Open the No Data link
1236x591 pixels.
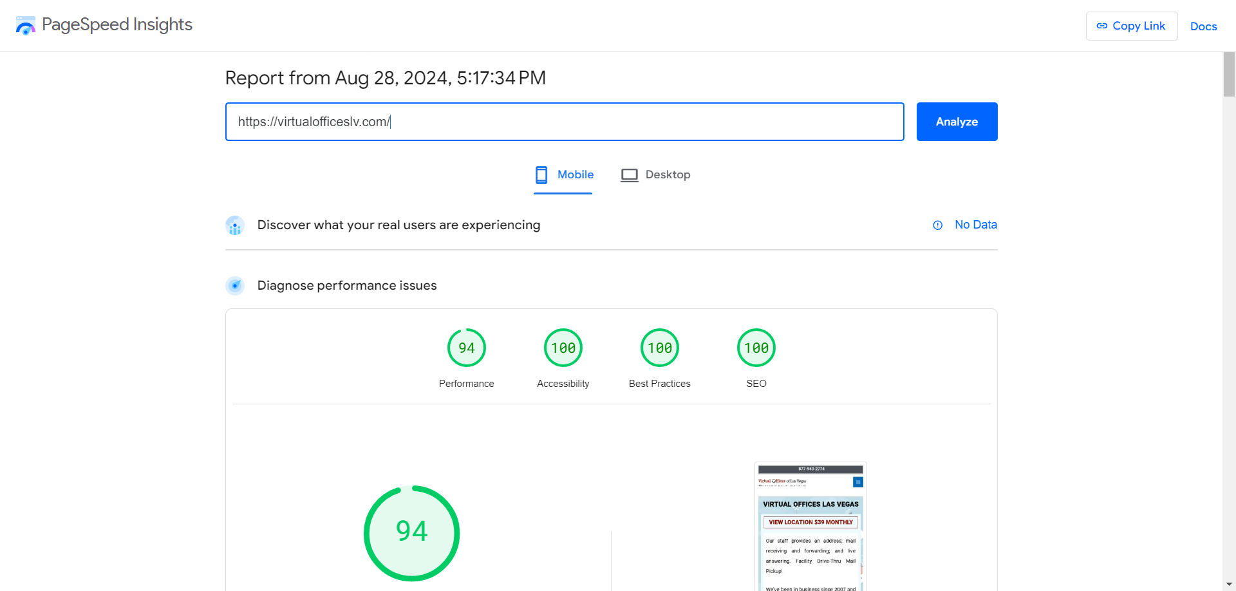[976, 225]
